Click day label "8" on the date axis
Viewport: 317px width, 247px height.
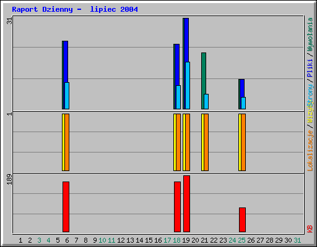pyautogui.click(x=85, y=240)
